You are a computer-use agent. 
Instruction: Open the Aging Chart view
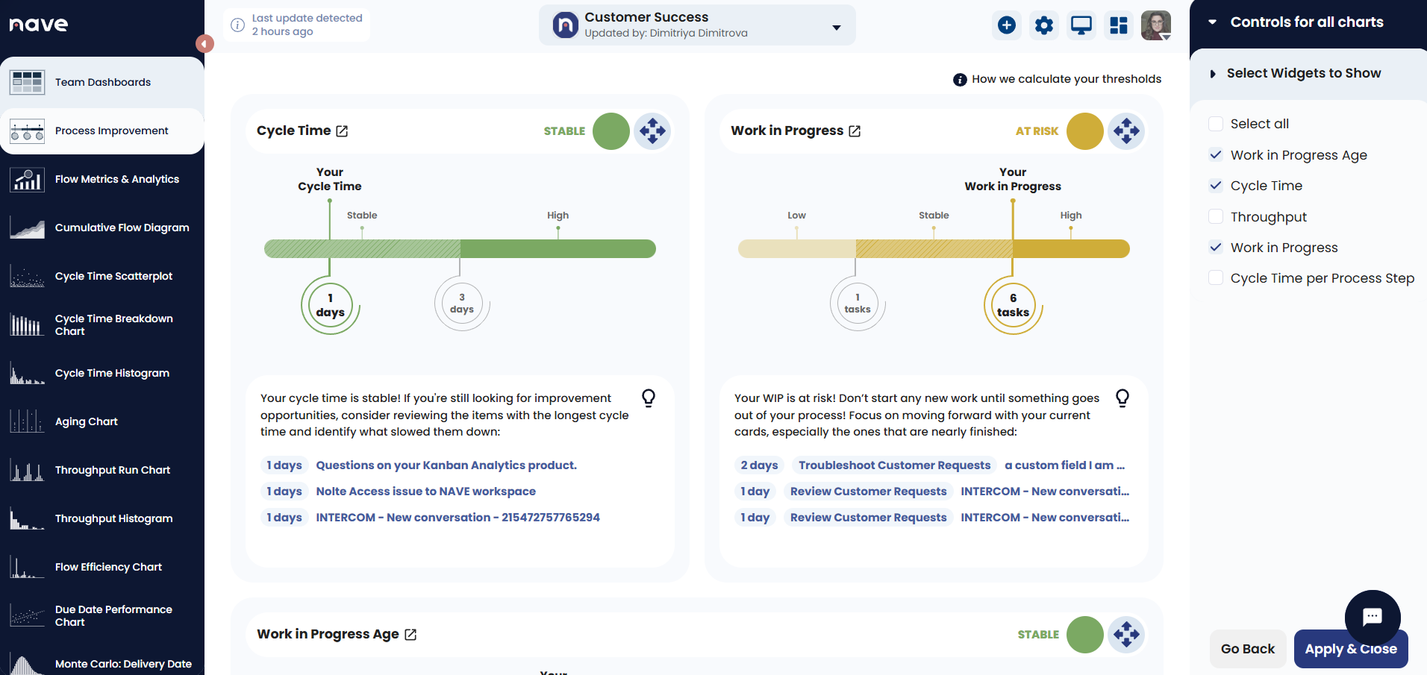86,421
